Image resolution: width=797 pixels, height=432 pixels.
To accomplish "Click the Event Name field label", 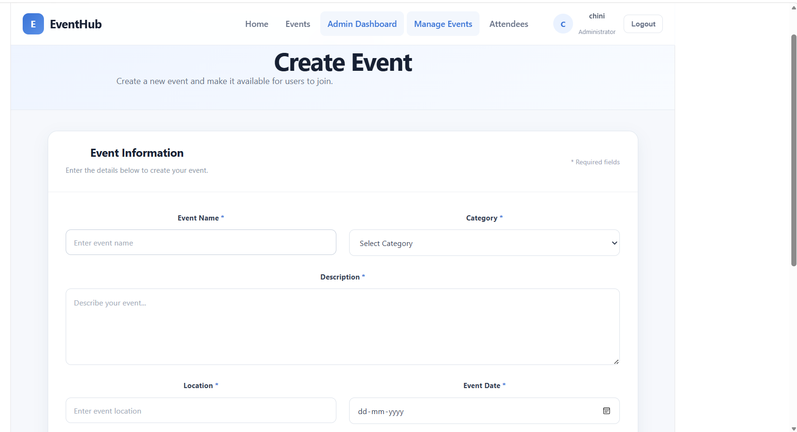I will [x=201, y=218].
